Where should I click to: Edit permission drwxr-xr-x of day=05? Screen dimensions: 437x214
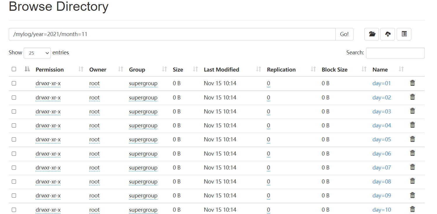[48, 140]
